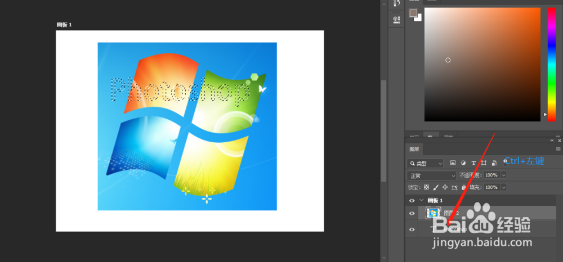Select the 图层 2 layer name
563x262 pixels.
coord(452,213)
